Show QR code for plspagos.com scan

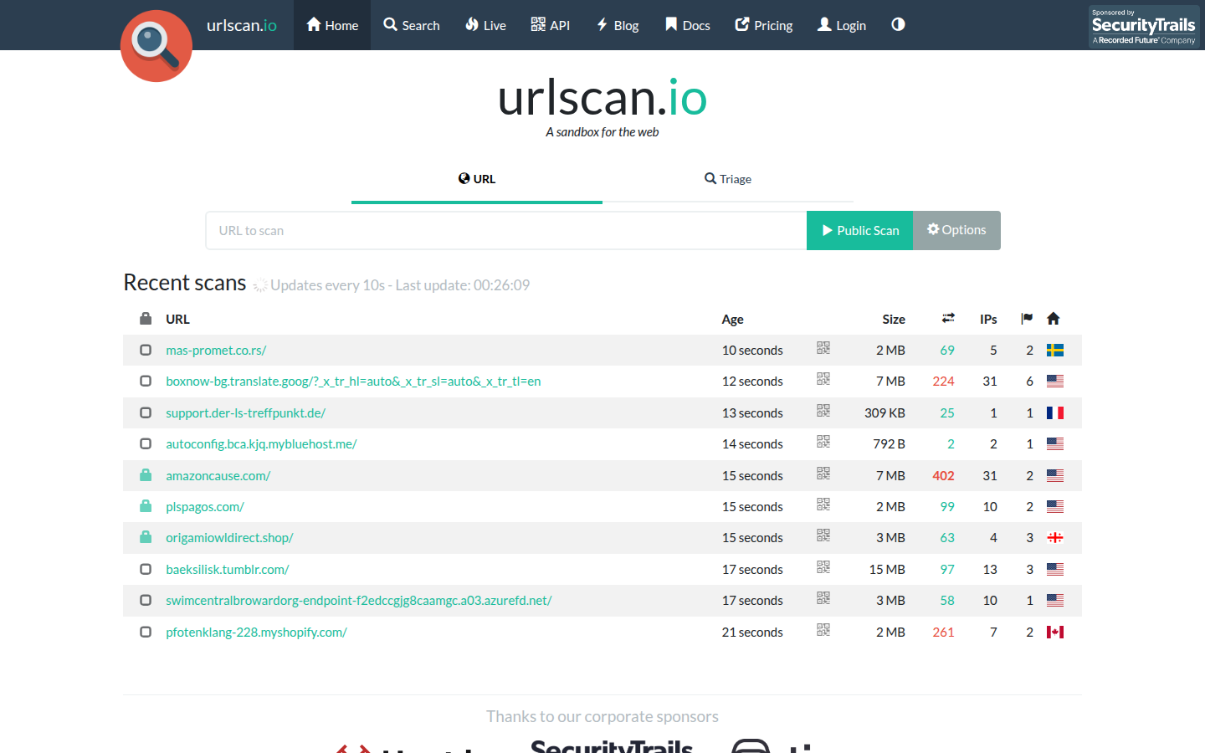click(x=823, y=505)
